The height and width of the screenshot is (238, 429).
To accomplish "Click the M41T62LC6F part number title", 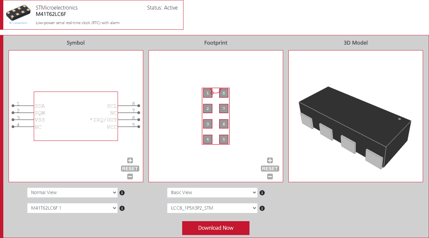I will pos(51,14).
